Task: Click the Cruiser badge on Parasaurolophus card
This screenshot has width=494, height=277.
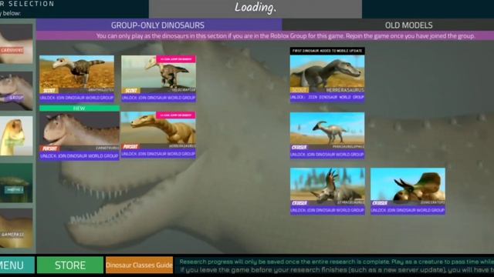Action: 299,147
